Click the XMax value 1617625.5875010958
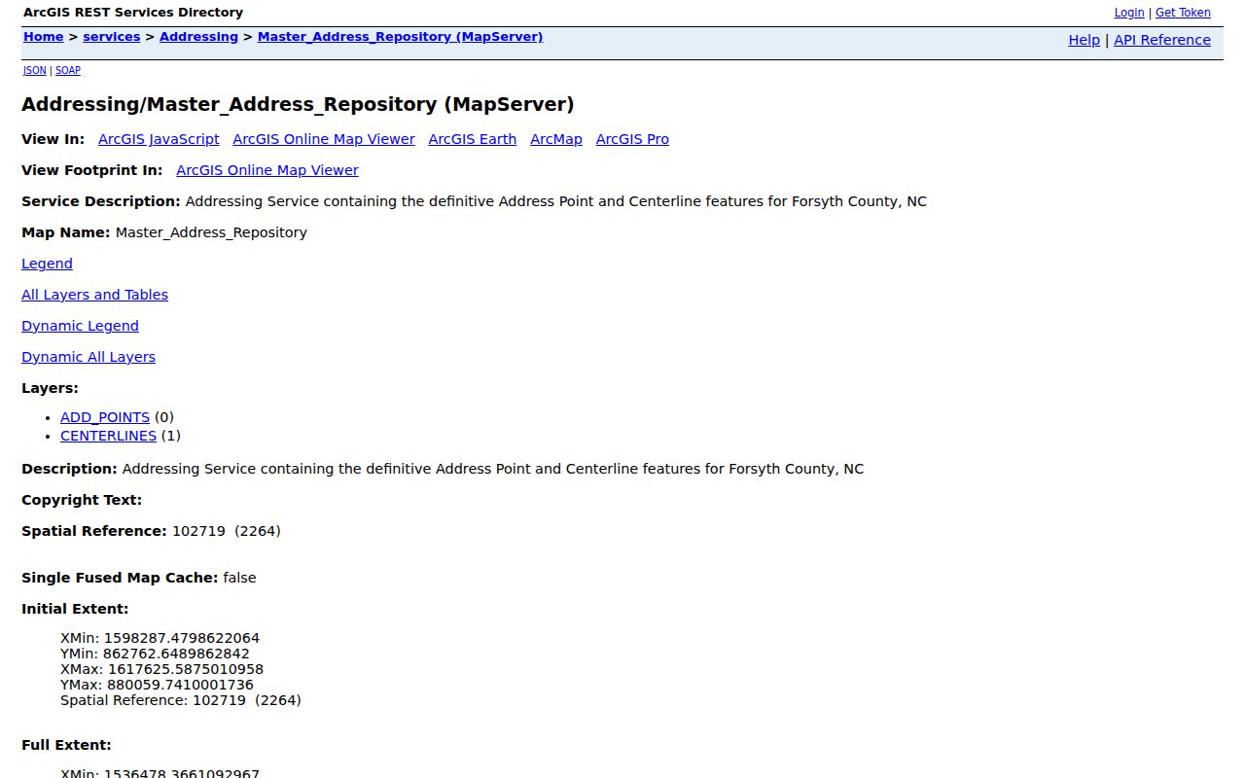The width and height of the screenshot is (1245, 778). [186, 669]
